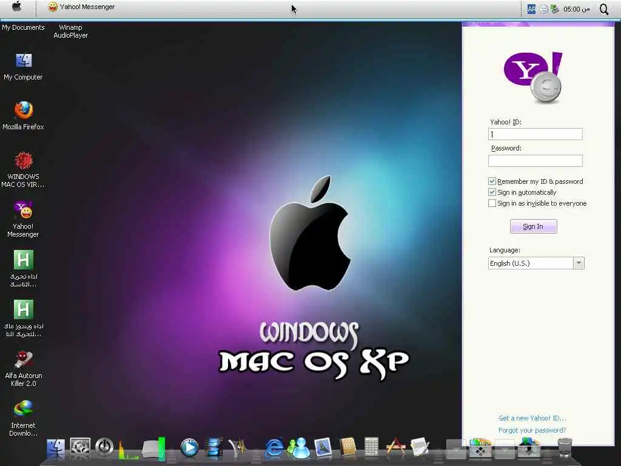Image resolution: width=621 pixels, height=466 pixels.
Task: Uncheck Remember my ID & password
Action: click(x=492, y=181)
